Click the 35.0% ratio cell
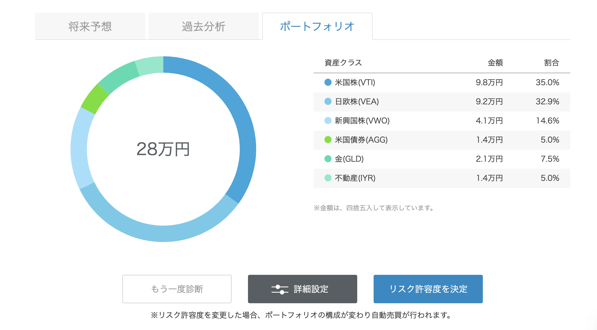Screen dimensions: 597x330 point(547,82)
